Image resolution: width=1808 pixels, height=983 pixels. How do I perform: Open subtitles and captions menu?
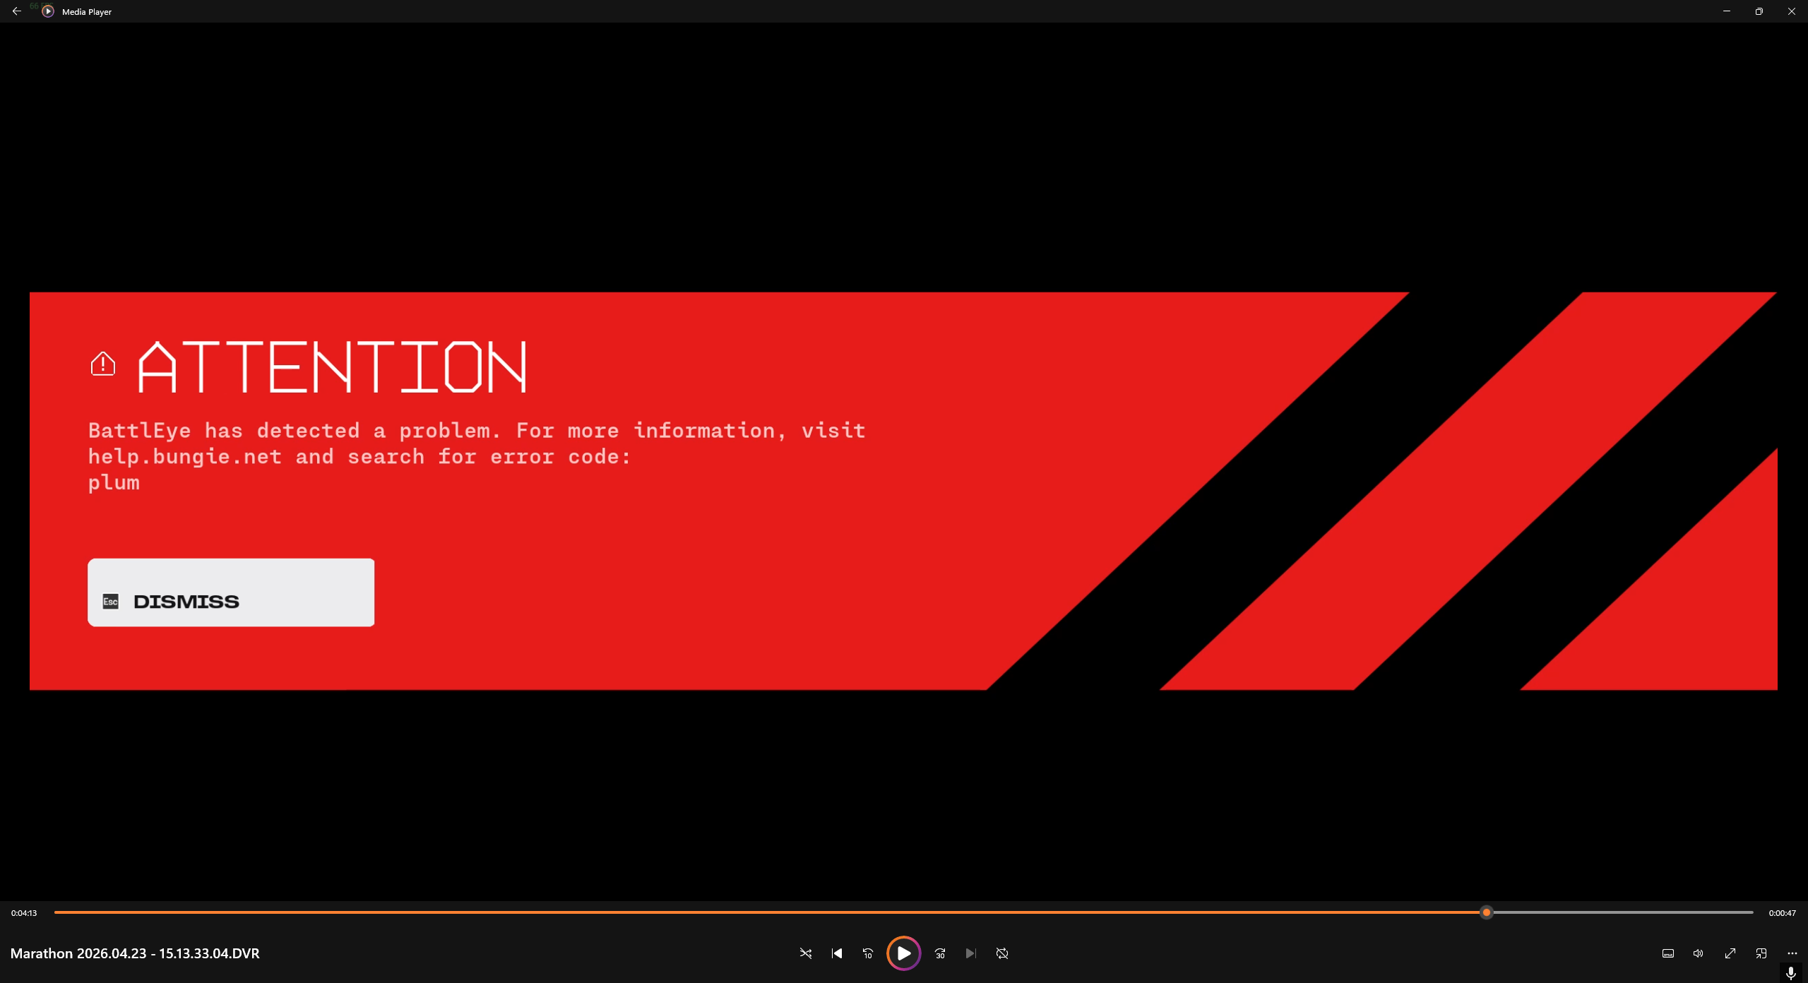coord(1668,953)
